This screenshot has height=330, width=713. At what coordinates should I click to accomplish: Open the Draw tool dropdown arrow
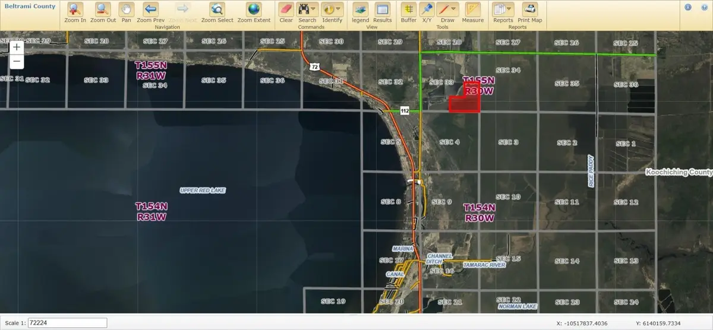coord(454,9)
